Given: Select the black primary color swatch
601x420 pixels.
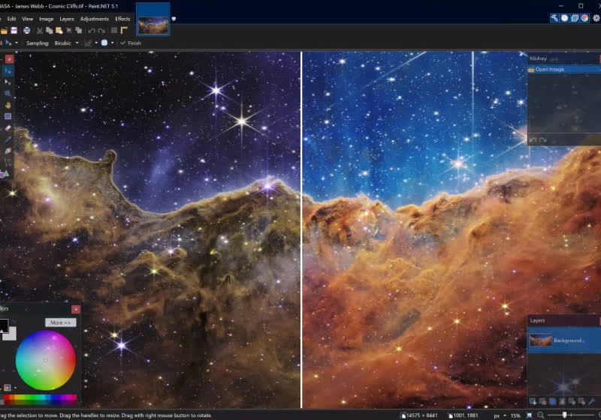Looking at the screenshot, I should point(4,325).
